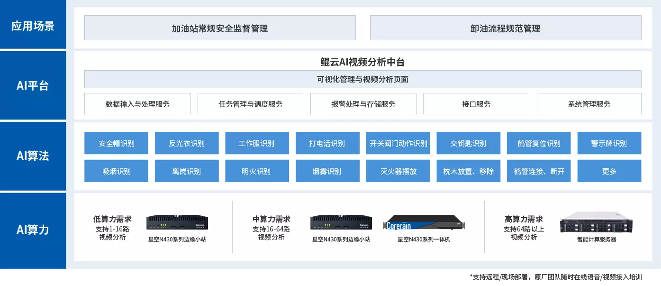Image resolution: width=661 pixels, height=286 pixels.
Task: Click the 支持16-64路 视频分析 text
Action: click(272, 233)
